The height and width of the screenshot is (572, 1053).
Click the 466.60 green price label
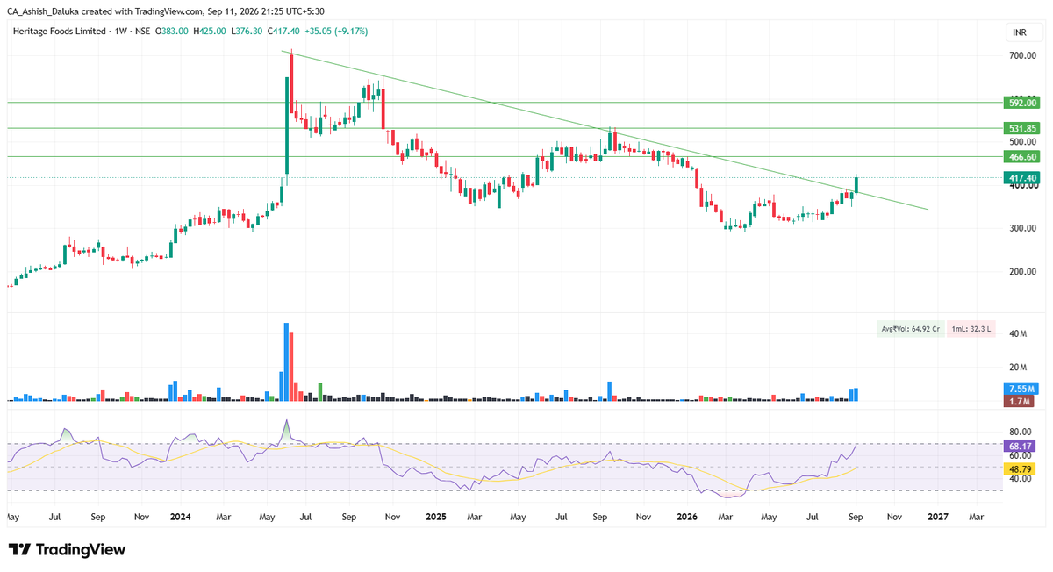click(x=1020, y=156)
